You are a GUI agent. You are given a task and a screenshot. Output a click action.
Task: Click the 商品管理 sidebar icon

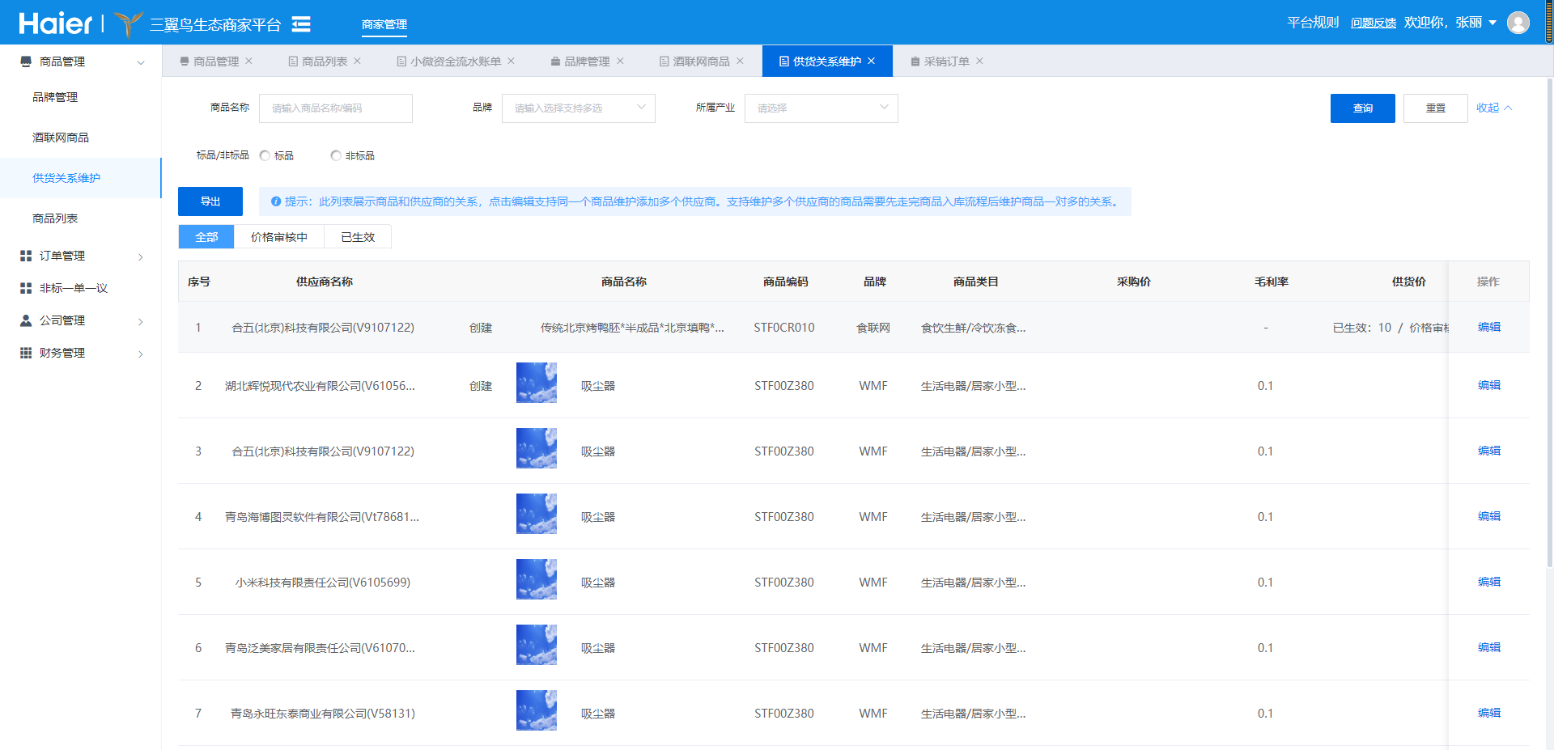(x=26, y=61)
